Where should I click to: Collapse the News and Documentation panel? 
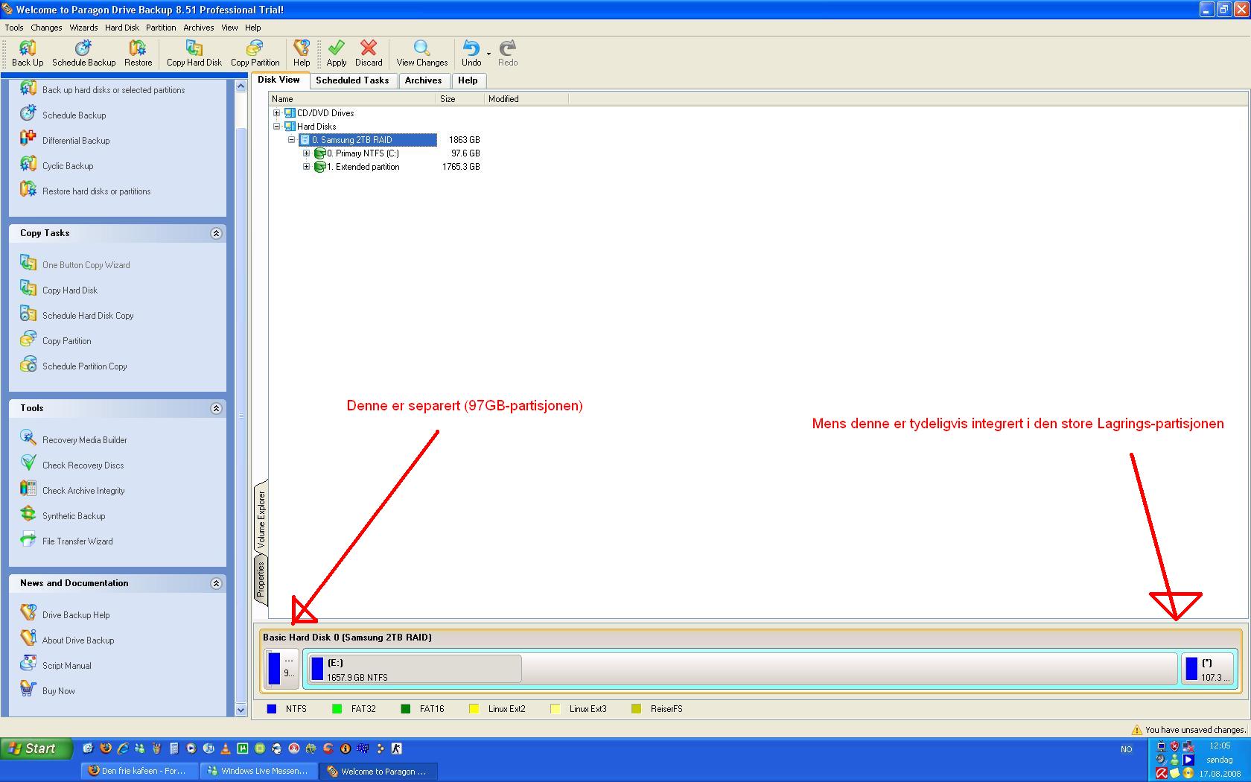216,583
